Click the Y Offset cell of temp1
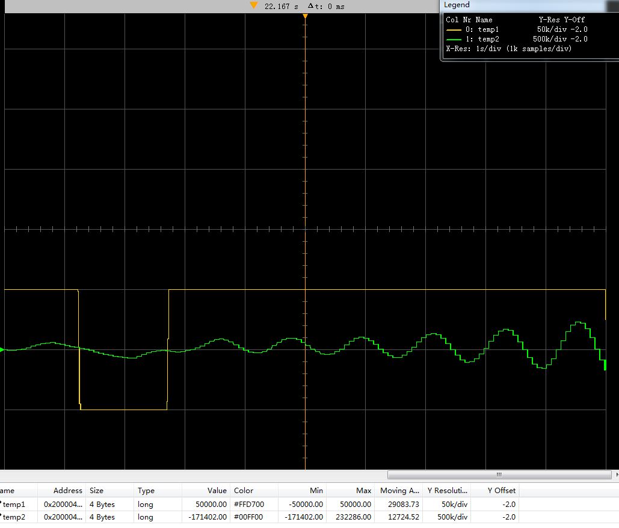Image resolution: width=619 pixels, height=528 pixels. 495,505
